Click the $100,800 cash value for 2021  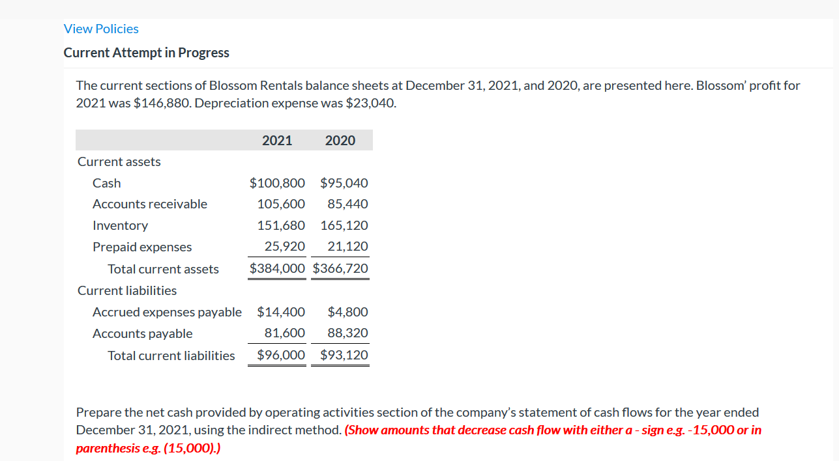[277, 183]
